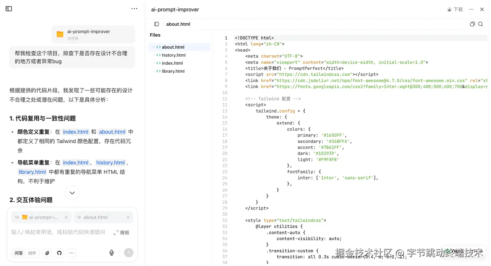Toggle the Files list panel icon
The width and height of the screenshot is (491, 266).
point(157,24)
